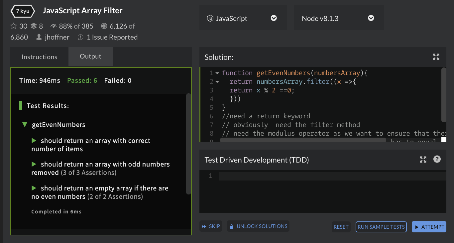
Task: Click UNLOCK SOLUTIONS
Action: (258, 226)
